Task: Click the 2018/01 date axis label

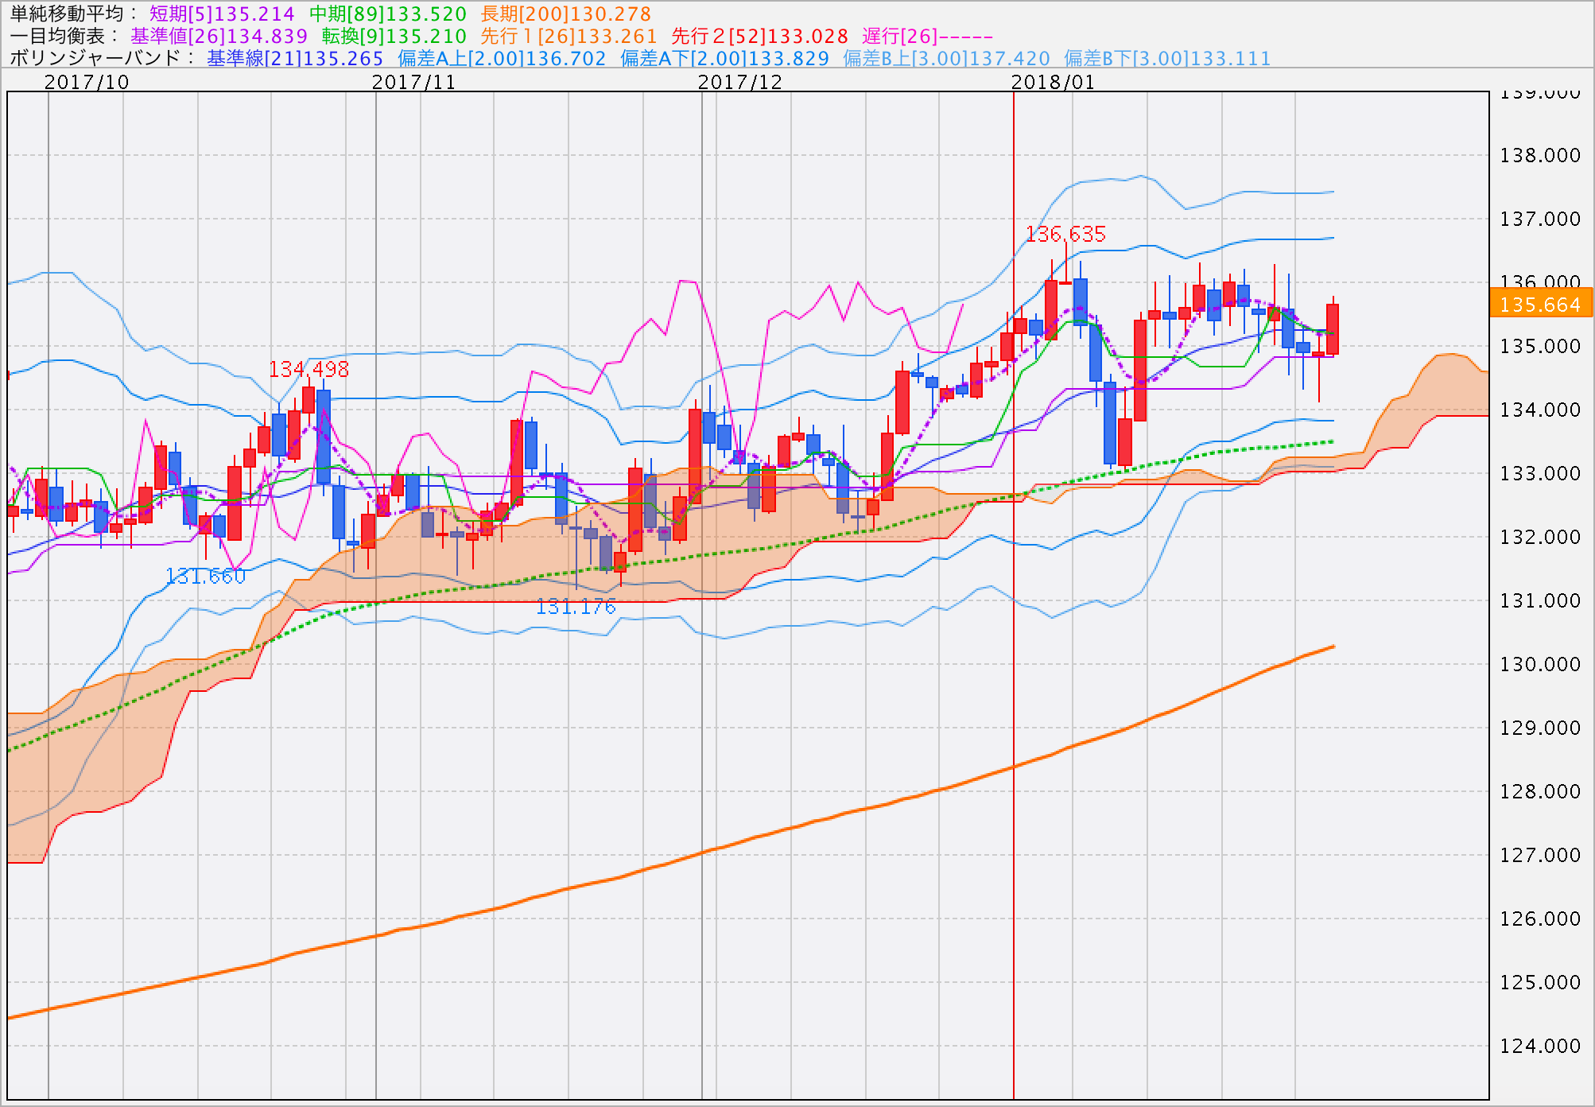Action: (x=1053, y=82)
